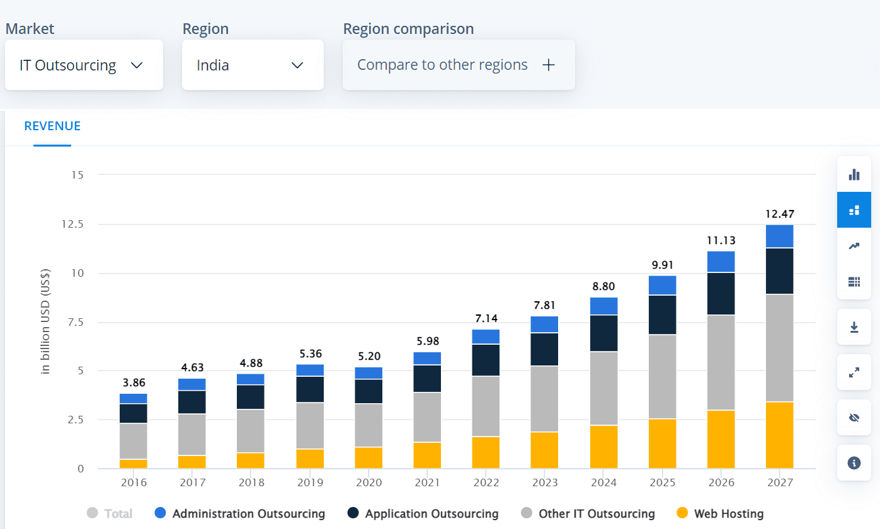Open the India region dropdown

[252, 65]
